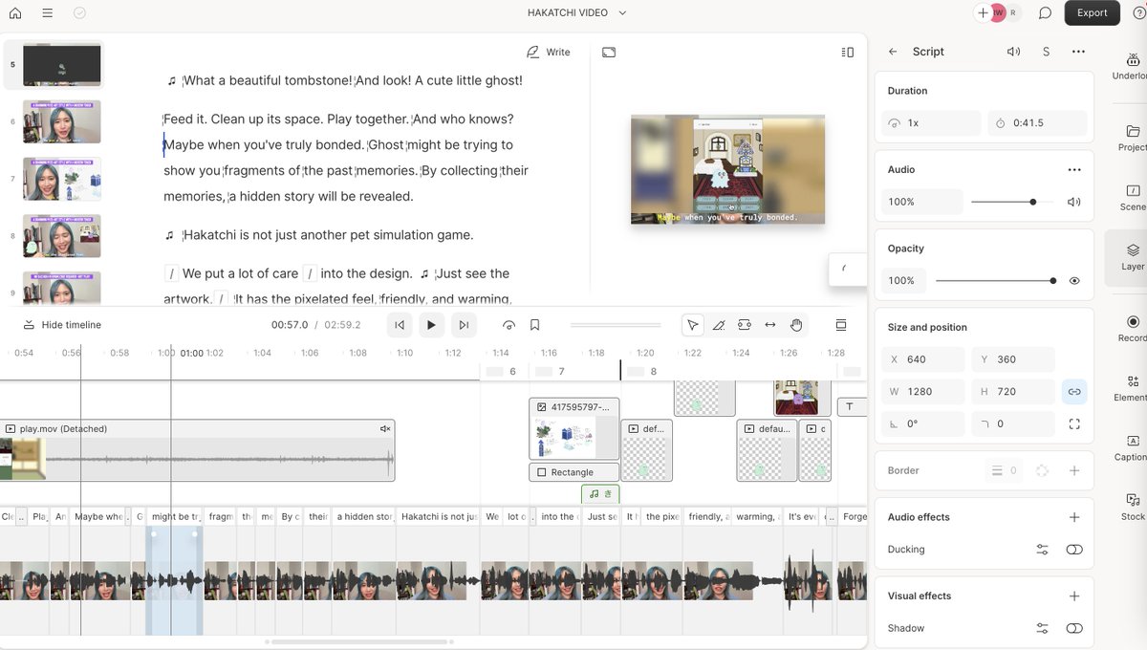Go back with the Script panel arrow
Viewport: 1147px width, 650px height.
click(893, 52)
